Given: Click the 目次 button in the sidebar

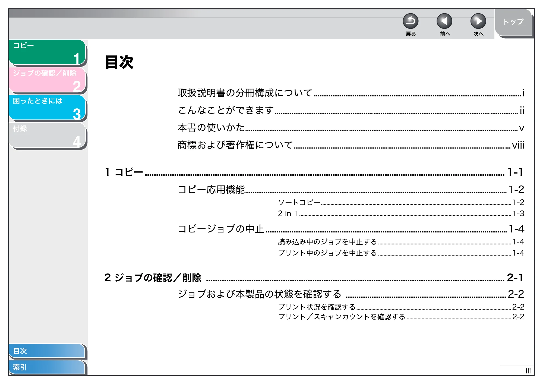Looking at the screenshot, I should 47,351.
